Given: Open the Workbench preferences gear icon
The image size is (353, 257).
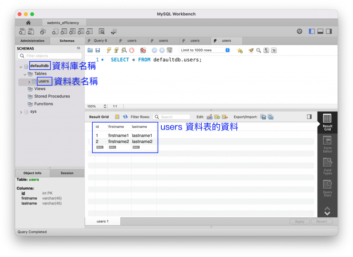Looking at the screenshot, I should click(x=300, y=31).
